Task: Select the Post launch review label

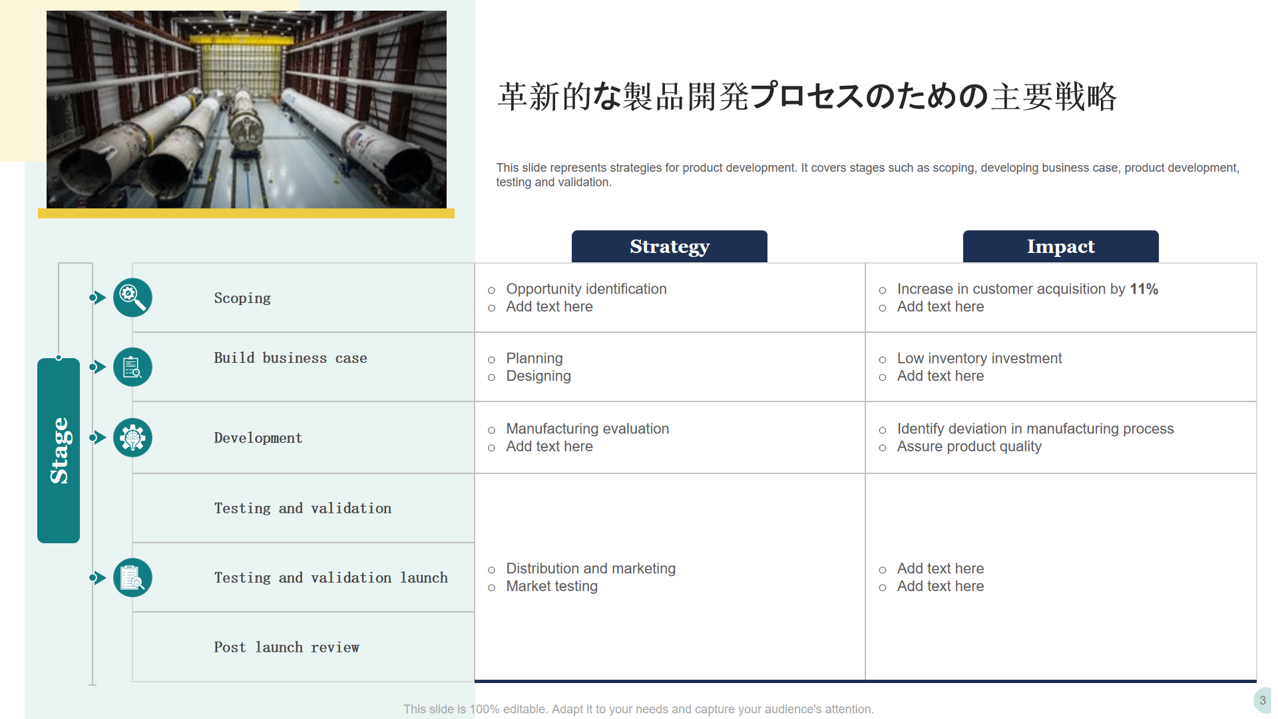Action: pos(286,647)
